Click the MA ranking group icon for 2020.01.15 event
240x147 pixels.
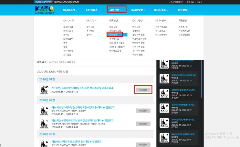click(44, 90)
